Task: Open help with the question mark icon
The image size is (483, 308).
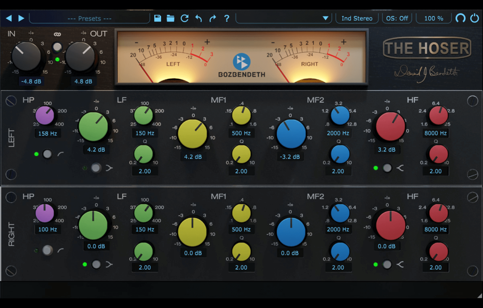Action: tap(227, 18)
